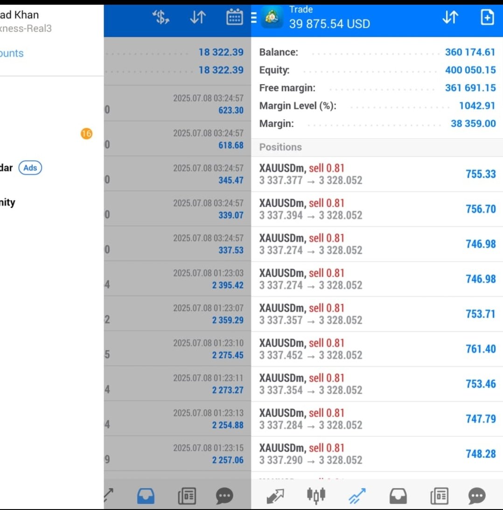Screen dimensions: 503x510
Task: Select history deal with profit 339.07
Action: 177,209
